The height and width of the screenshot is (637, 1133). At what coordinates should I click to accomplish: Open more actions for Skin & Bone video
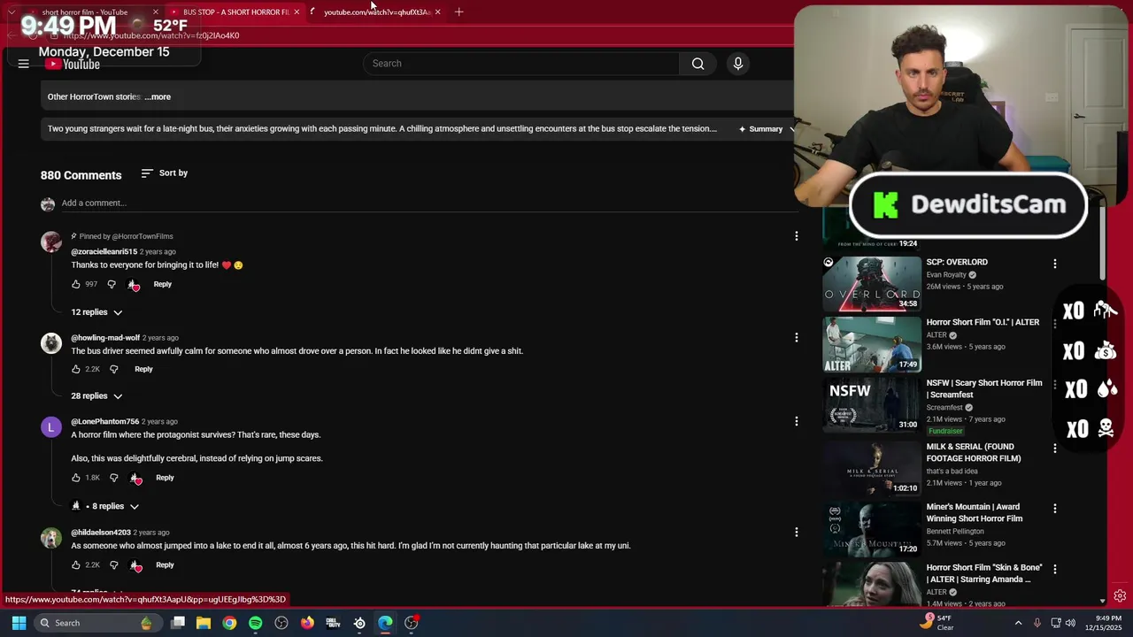pos(1054,569)
